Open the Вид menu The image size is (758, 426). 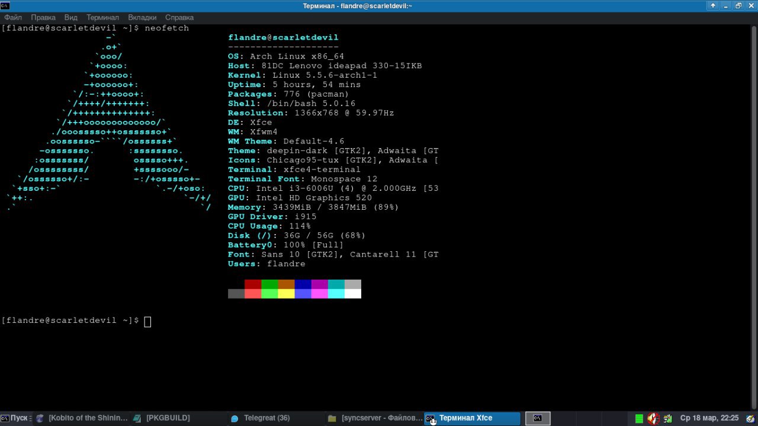[x=71, y=17]
